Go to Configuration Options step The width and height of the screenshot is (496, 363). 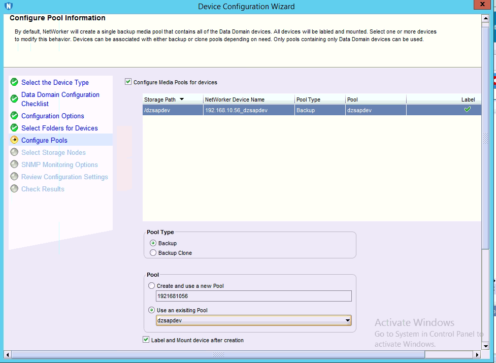pos(53,116)
